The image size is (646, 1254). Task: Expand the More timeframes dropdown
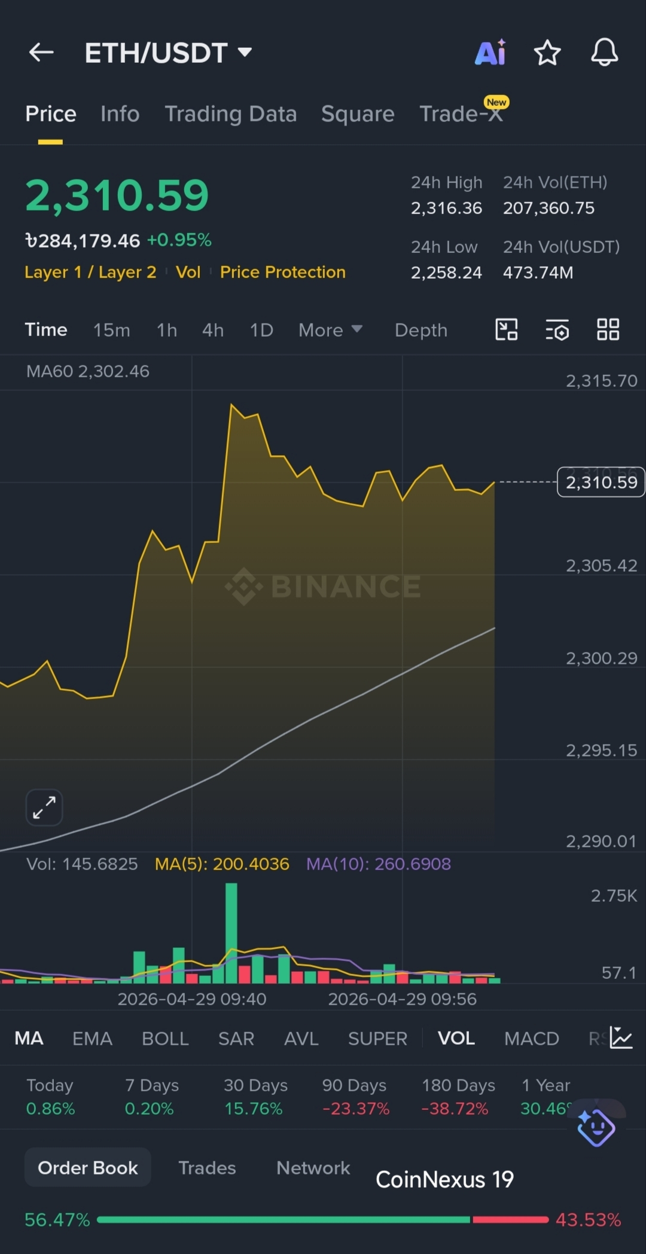(330, 330)
